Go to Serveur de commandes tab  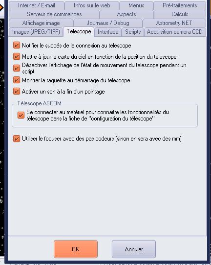[x=54, y=14]
